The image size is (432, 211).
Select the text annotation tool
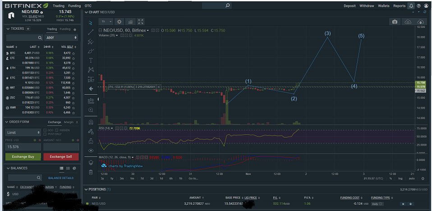coord(91,60)
